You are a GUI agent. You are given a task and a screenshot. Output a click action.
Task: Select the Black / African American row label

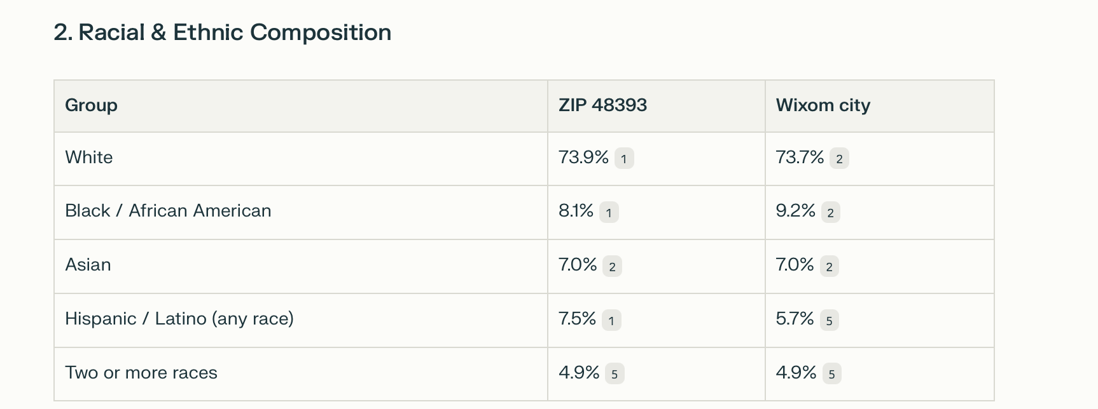point(168,211)
